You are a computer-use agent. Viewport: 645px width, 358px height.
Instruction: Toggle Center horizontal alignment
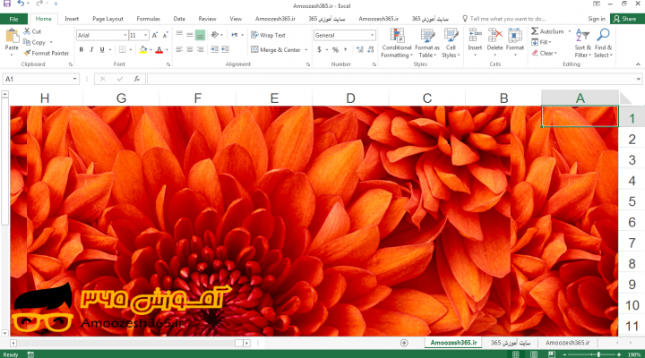click(190, 50)
